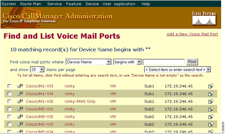This screenshot has height=134, width=225.
Task: Click the voice mail port icon for CiscoUM1-VI5
Action: pos(20,101)
